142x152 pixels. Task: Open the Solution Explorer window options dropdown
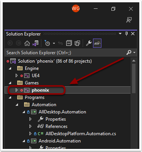[120, 34]
